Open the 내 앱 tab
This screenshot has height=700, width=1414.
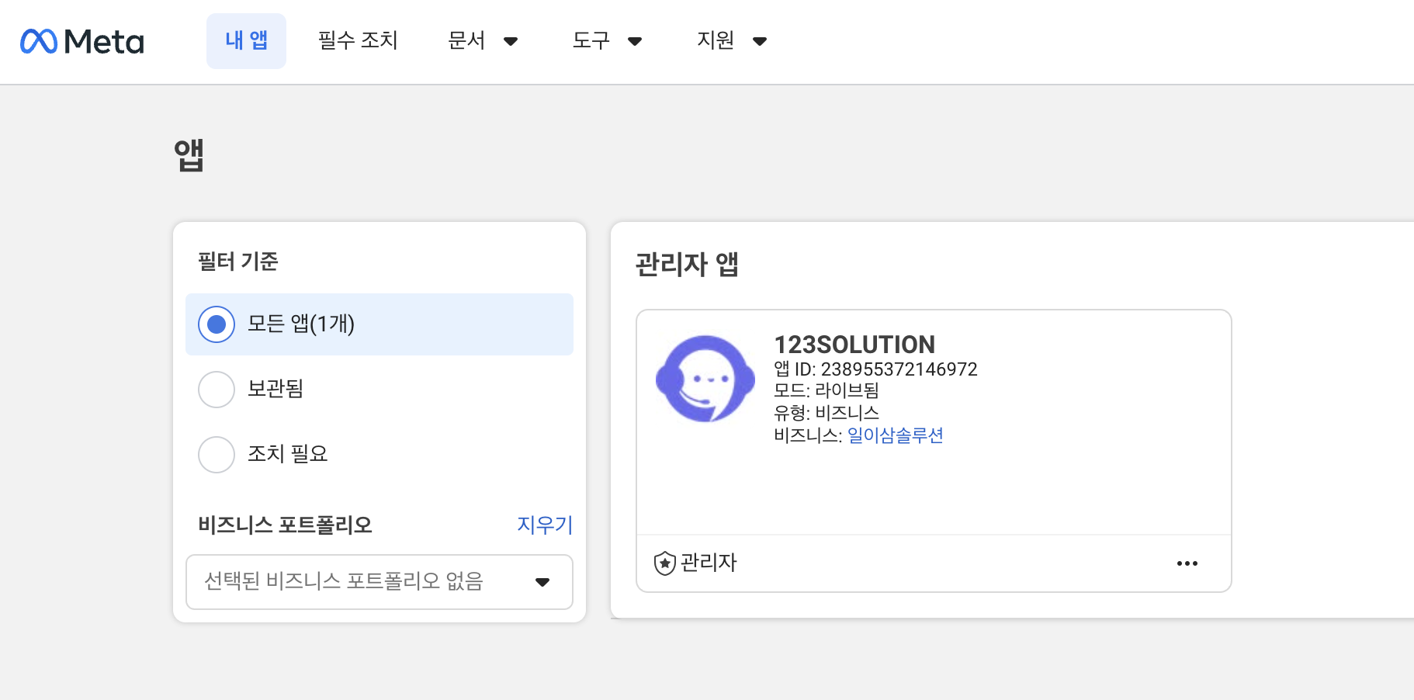tap(246, 41)
